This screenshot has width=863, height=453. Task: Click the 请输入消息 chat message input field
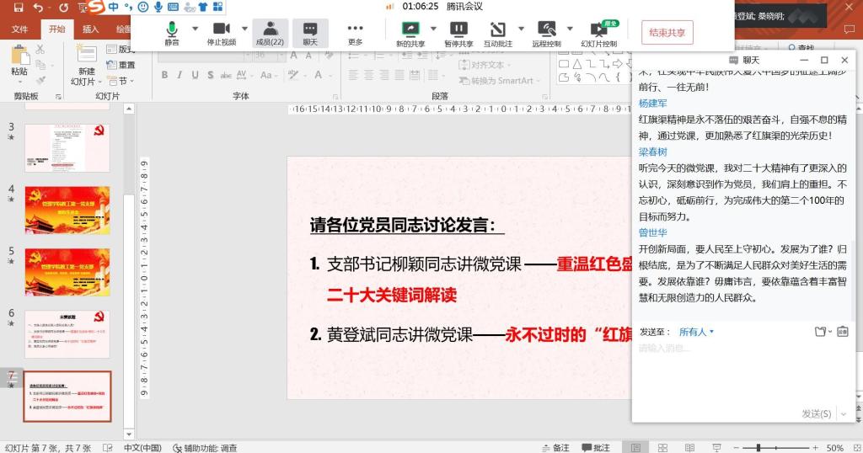pos(742,370)
